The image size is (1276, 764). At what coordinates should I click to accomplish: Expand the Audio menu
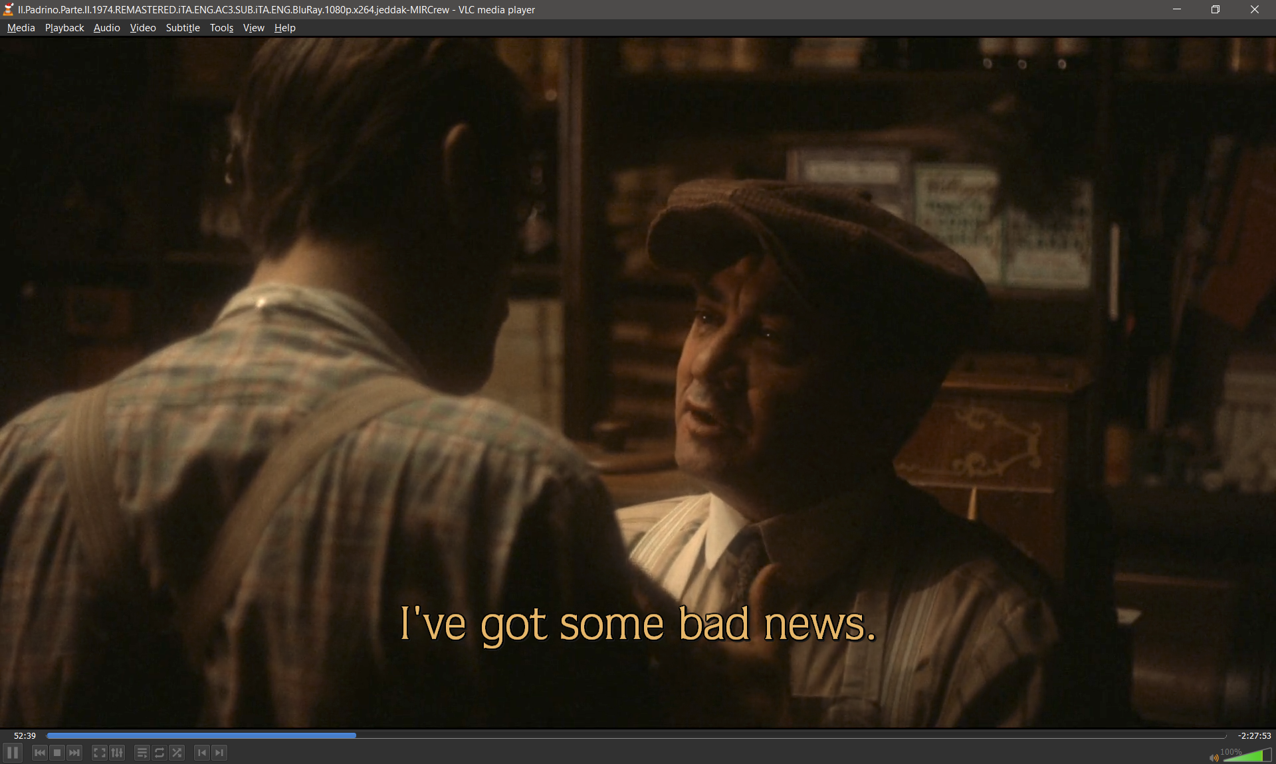point(106,28)
